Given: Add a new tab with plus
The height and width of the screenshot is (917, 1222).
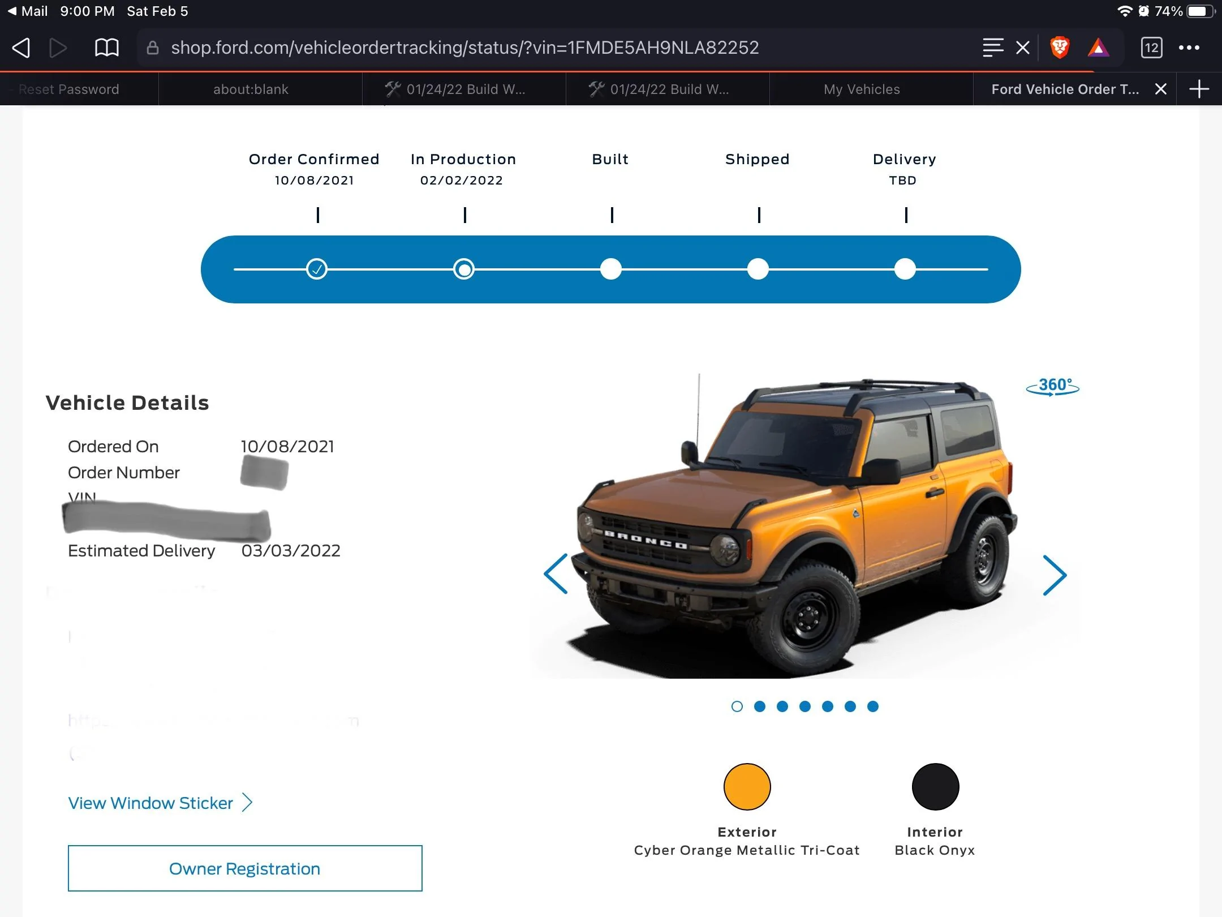Looking at the screenshot, I should [x=1199, y=89].
